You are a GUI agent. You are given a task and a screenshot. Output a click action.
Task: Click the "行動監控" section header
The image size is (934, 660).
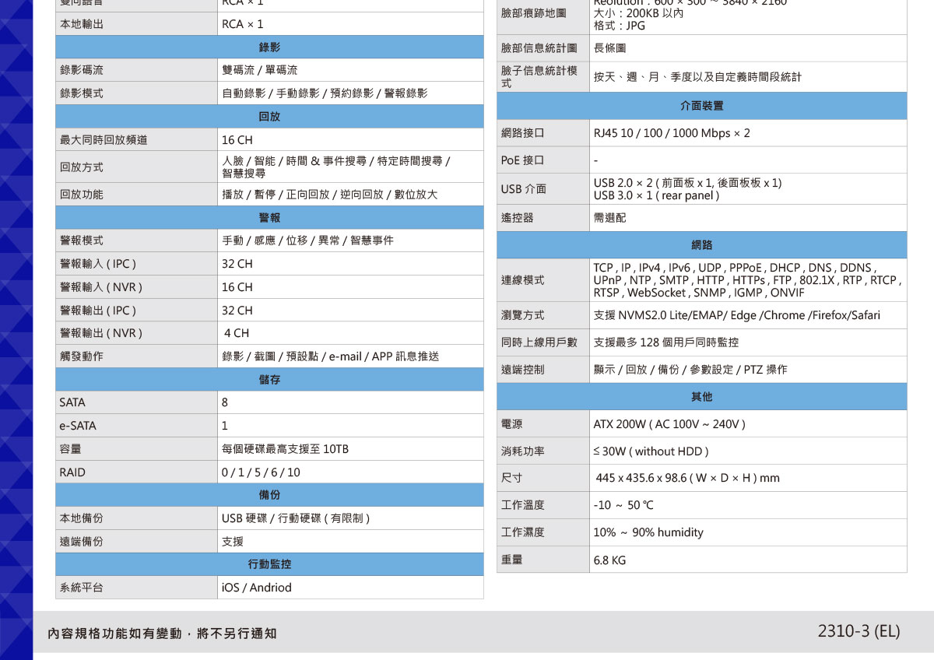point(269,564)
